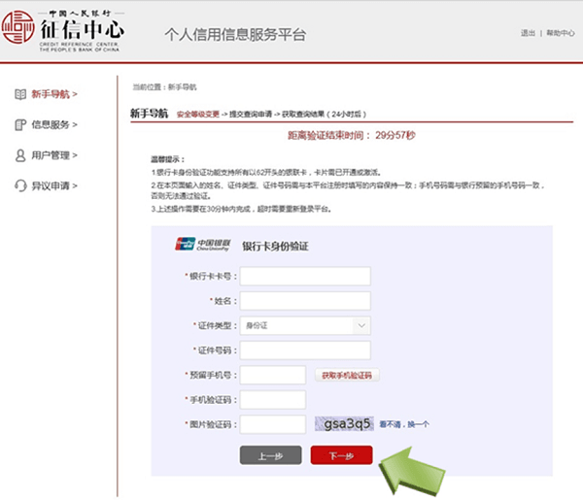Open the 新手导航 sidebar menu
Viewport: 583px width, 500px height.
pyautogui.click(x=54, y=94)
